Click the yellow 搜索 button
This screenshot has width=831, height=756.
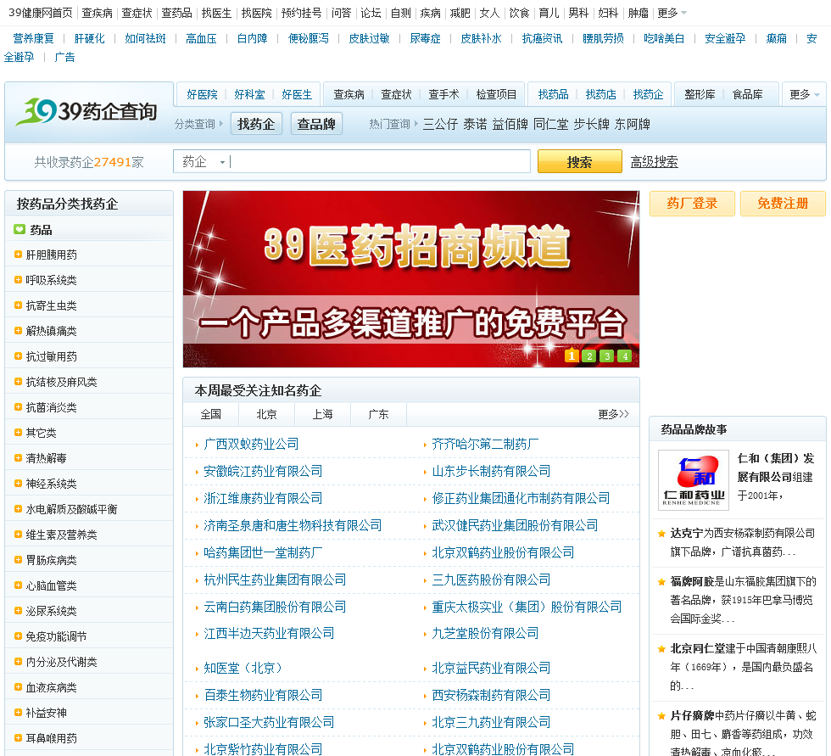point(580,161)
